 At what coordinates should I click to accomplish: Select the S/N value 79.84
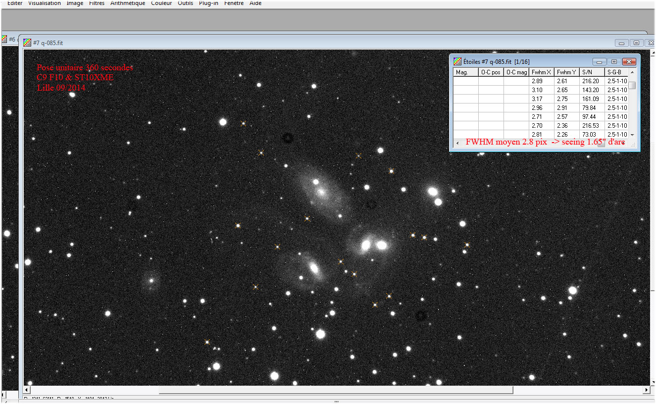[x=592, y=108]
